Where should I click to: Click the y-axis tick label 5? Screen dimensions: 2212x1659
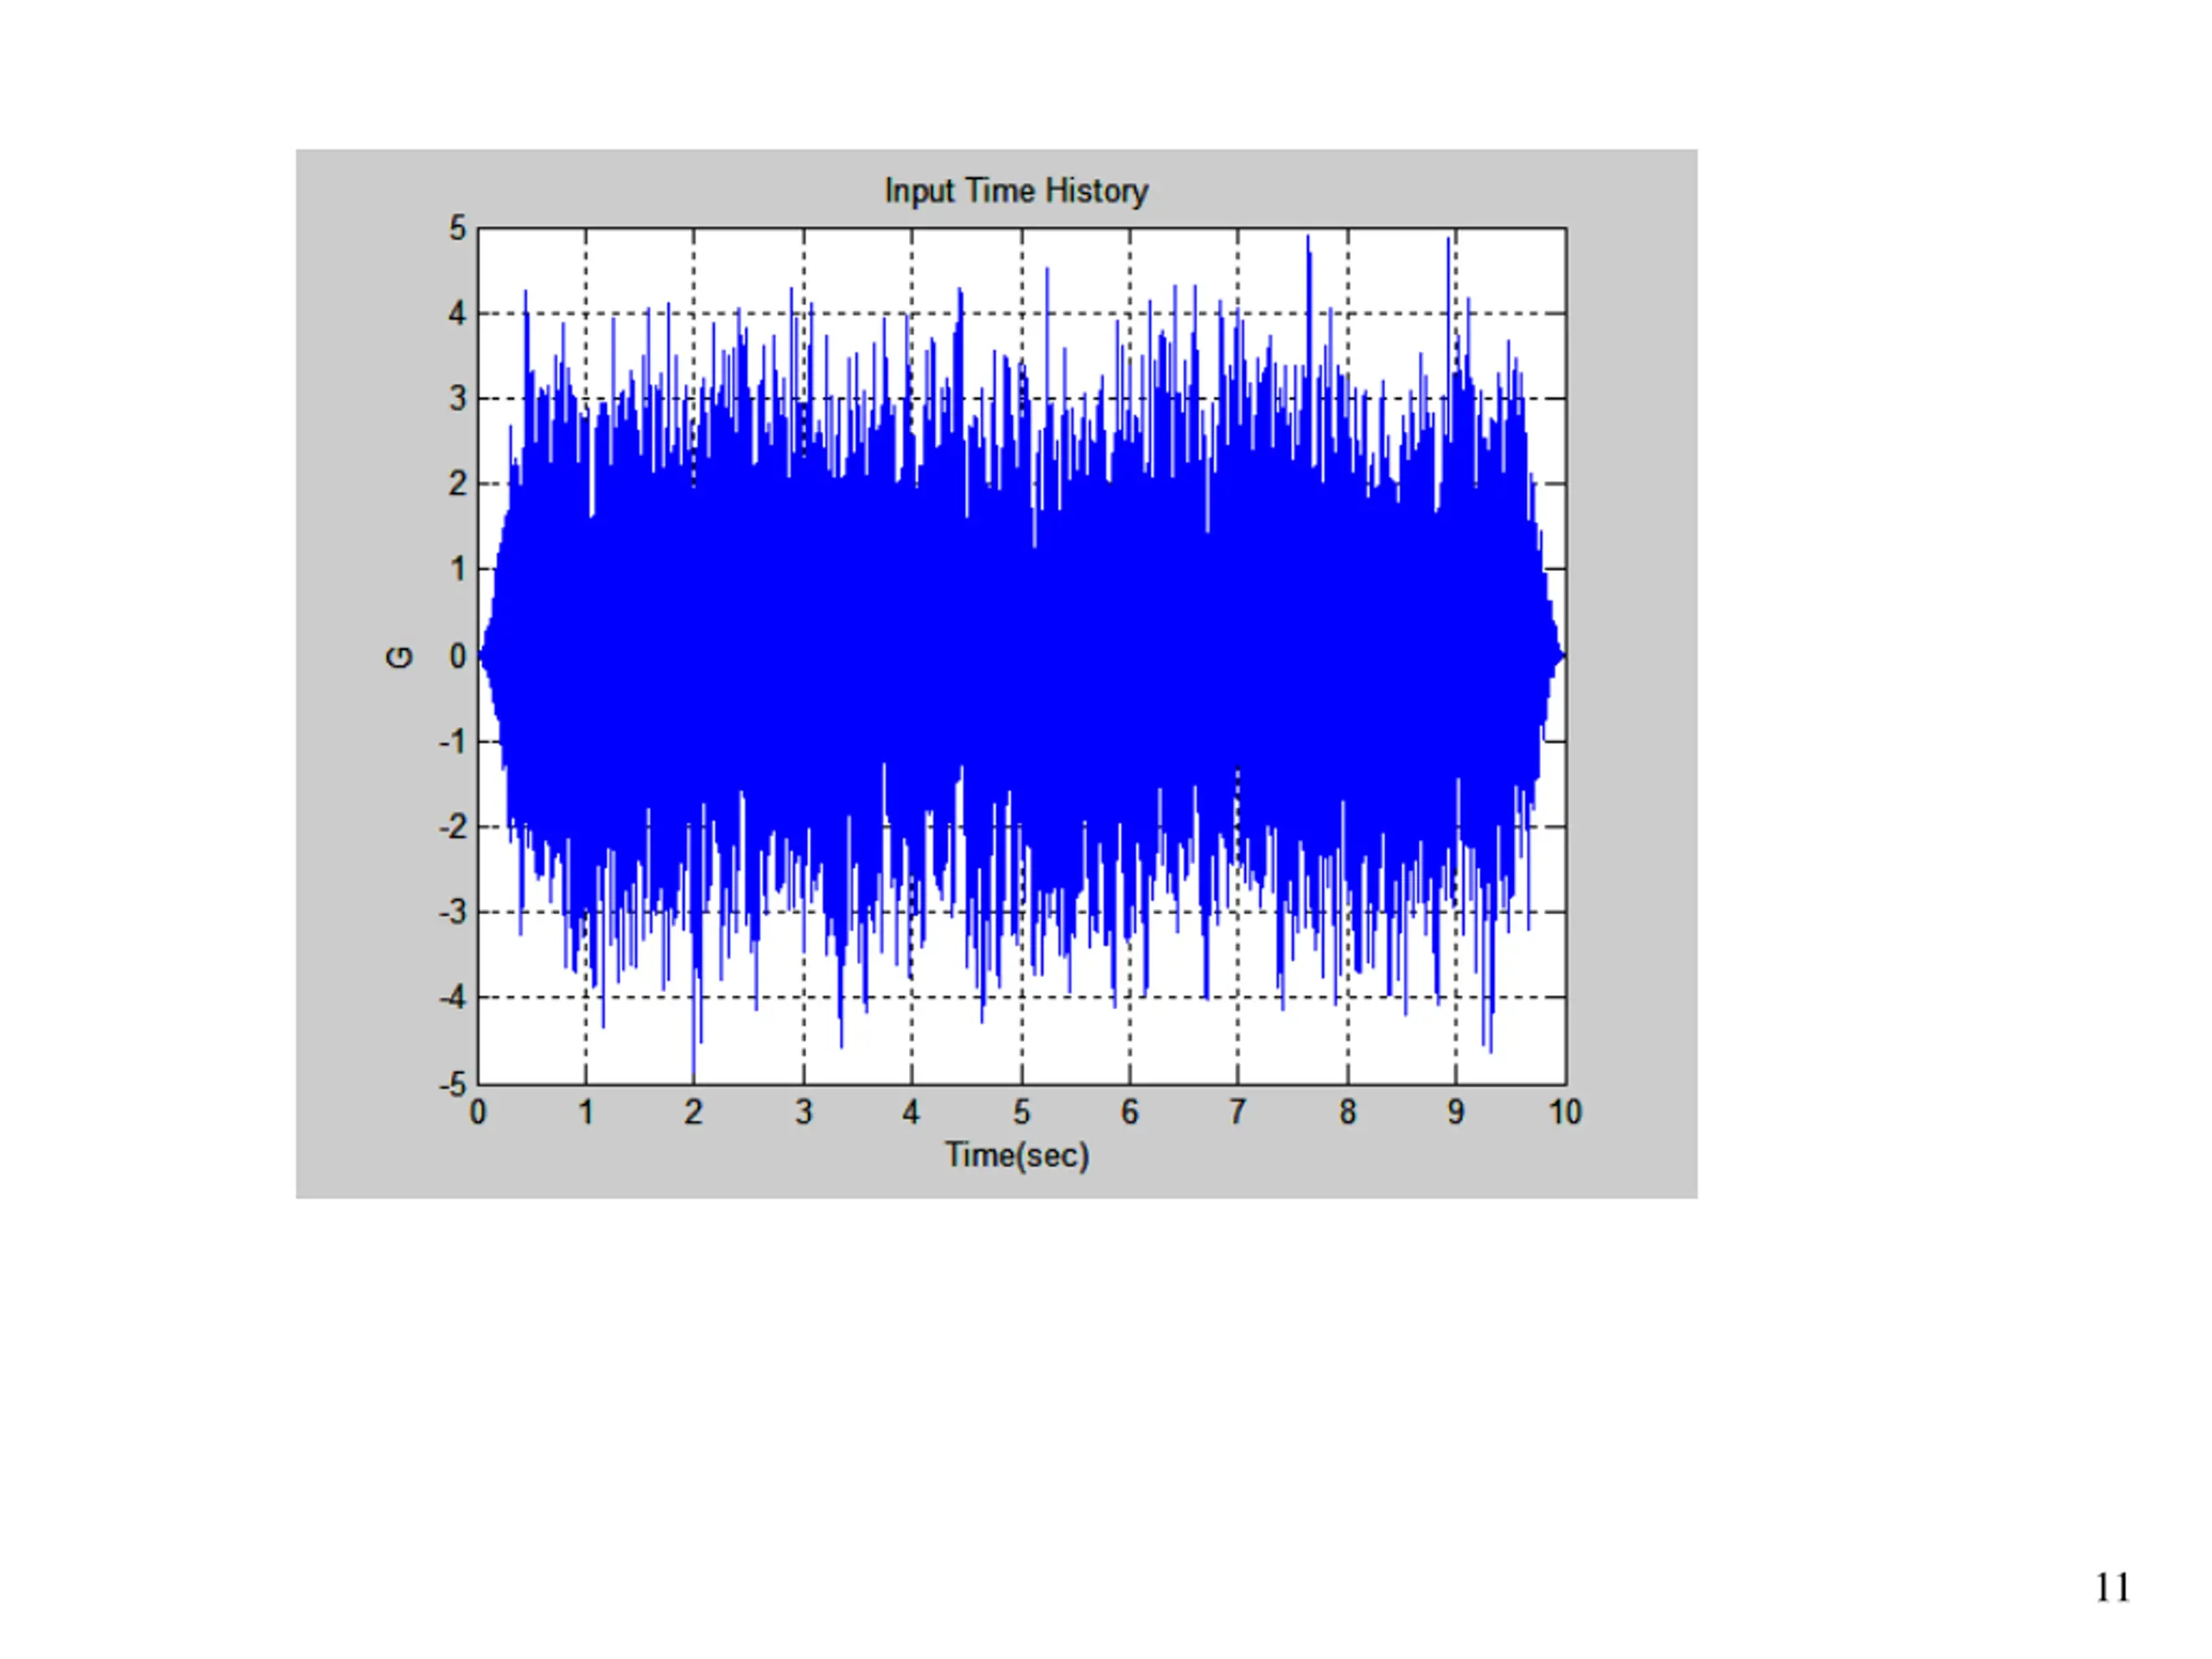click(x=457, y=229)
